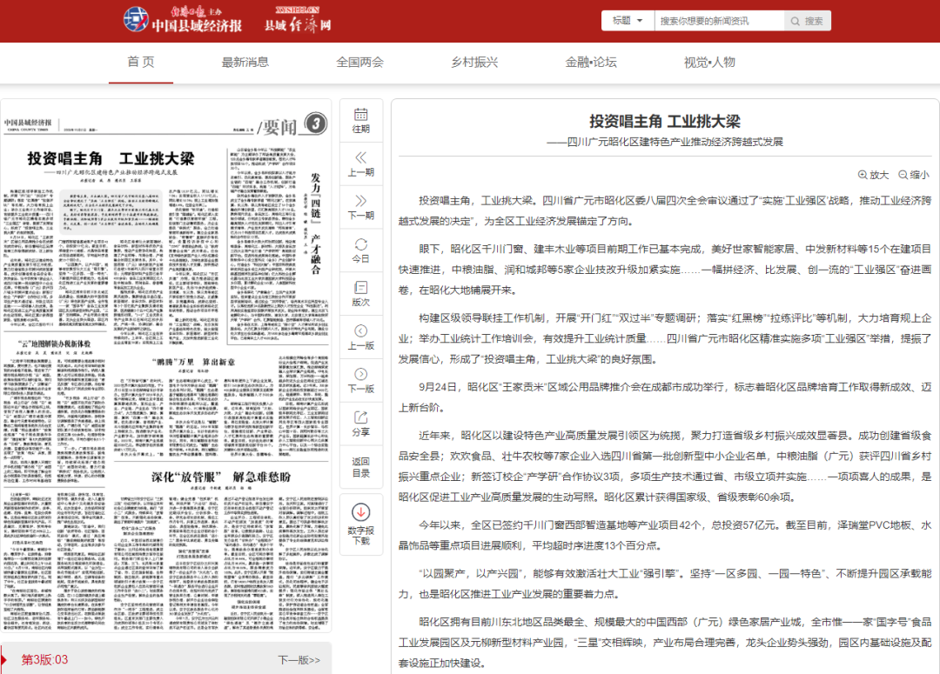Go to previous page 上一版

pos(361,337)
